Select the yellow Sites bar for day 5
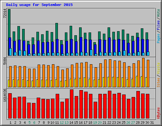The height and width of the screenshot is (126, 162). tap(28, 84)
